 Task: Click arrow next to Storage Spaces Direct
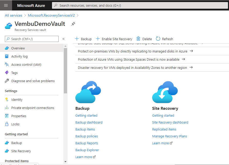click(x=183, y=59)
